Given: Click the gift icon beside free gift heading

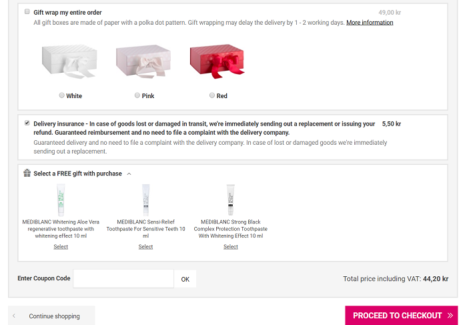Looking at the screenshot, I should coord(27,173).
